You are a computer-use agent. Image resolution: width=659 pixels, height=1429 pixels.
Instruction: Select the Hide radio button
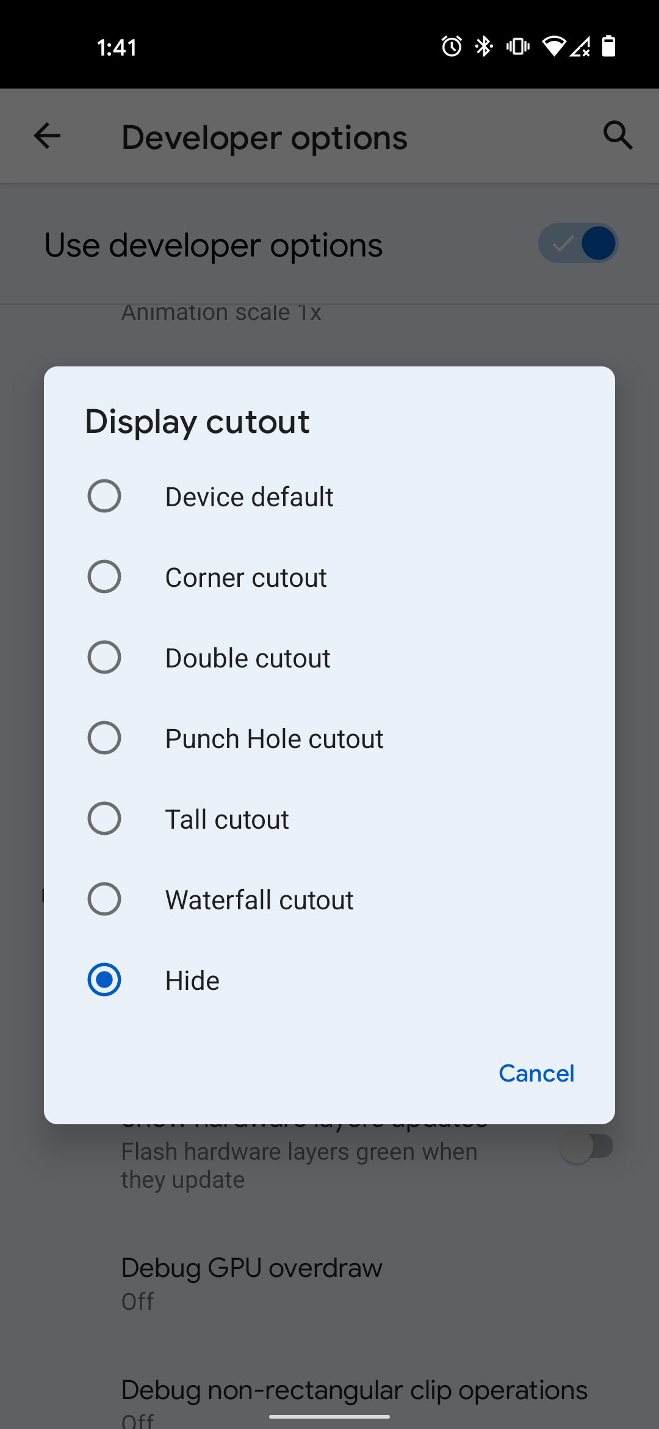104,980
